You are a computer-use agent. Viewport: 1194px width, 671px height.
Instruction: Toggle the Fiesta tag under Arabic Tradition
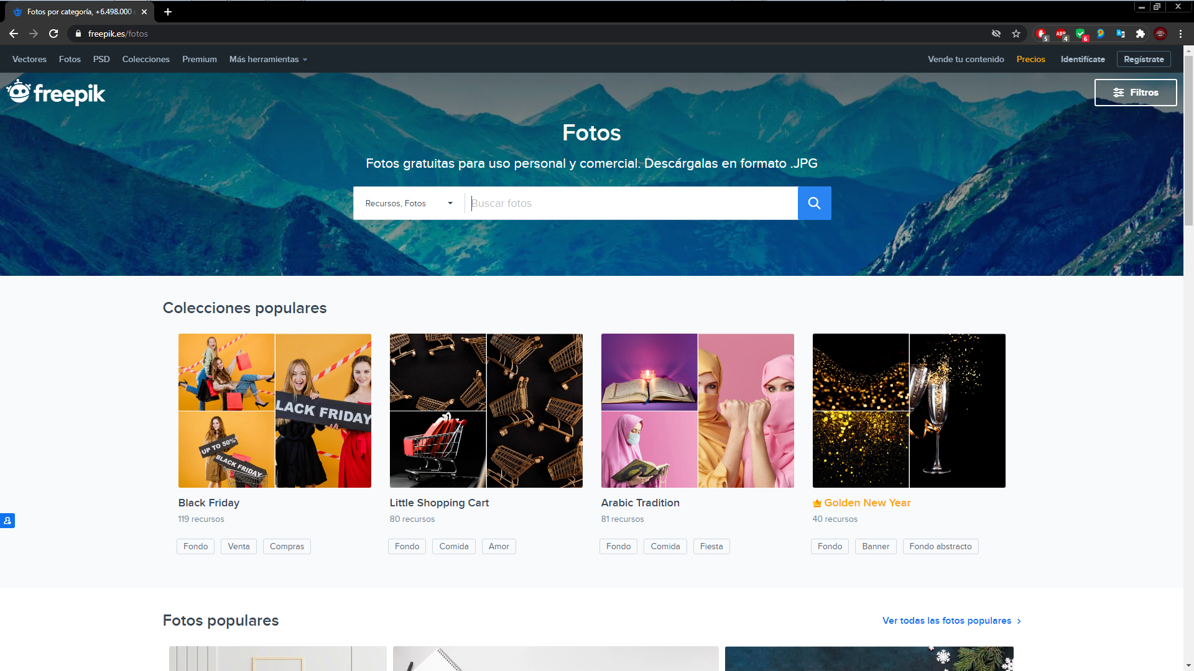point(711,546)
